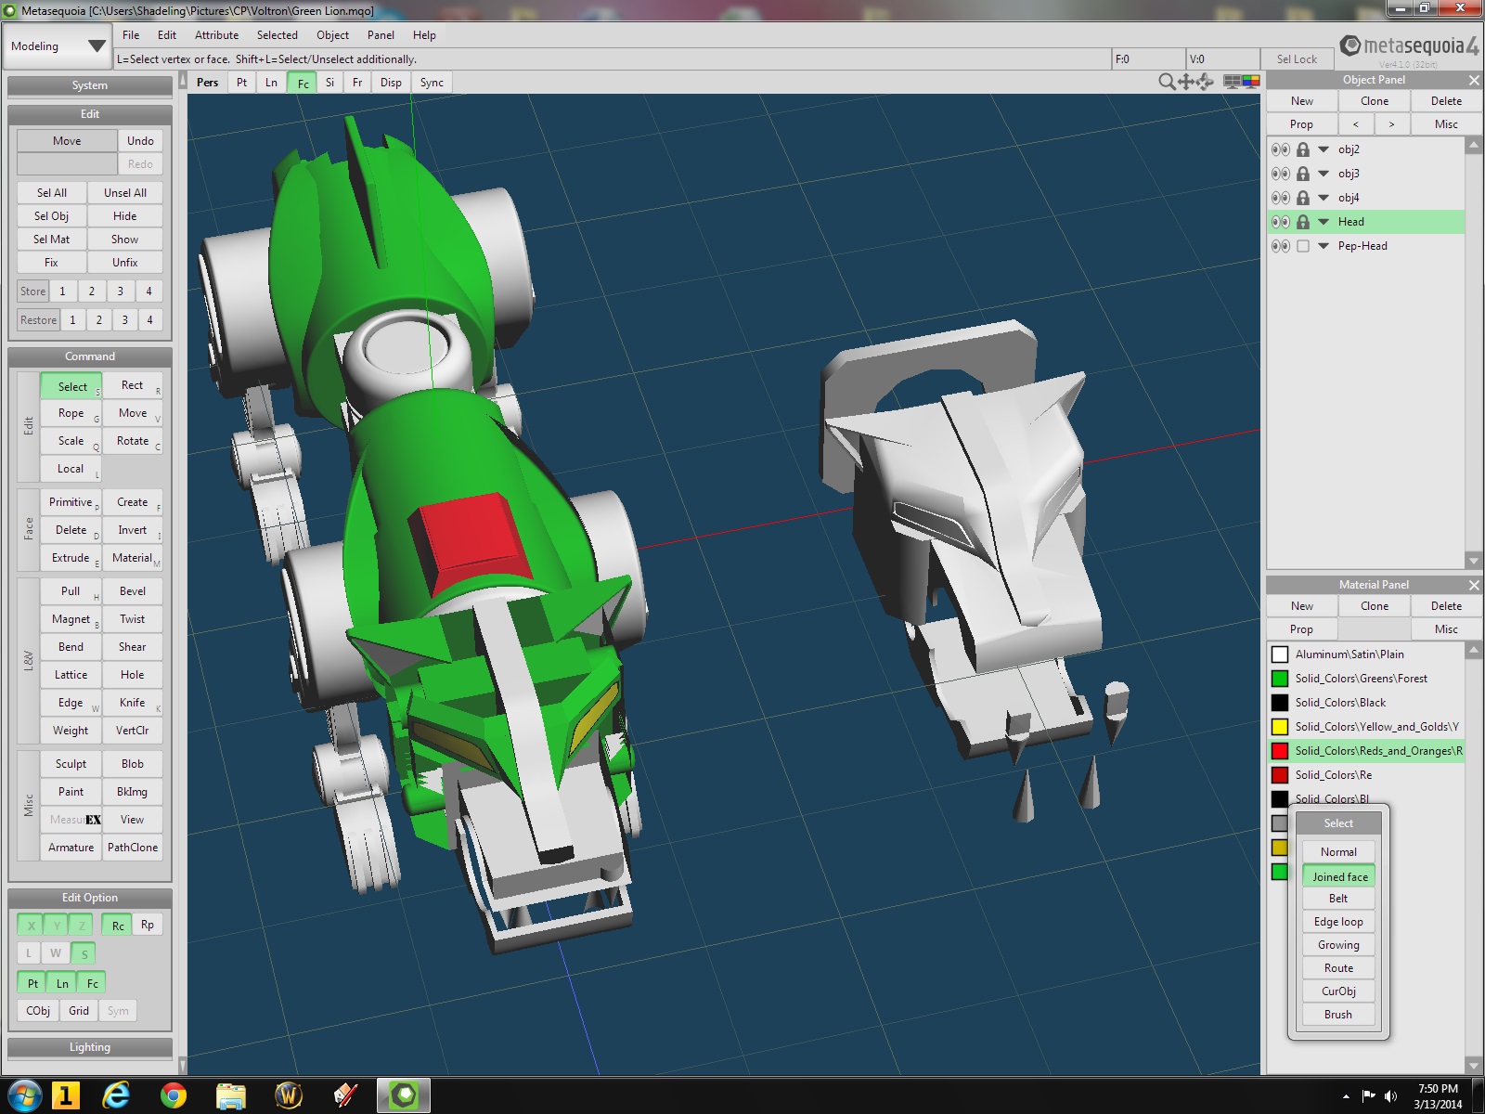Open the Attribute menu
1485x1114 pixels.
216,35
